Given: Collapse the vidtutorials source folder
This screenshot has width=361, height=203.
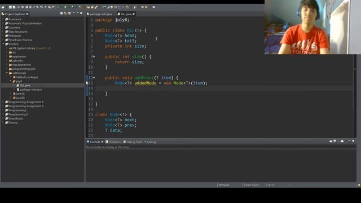Looking at the screenshot, I should [7, 73].
